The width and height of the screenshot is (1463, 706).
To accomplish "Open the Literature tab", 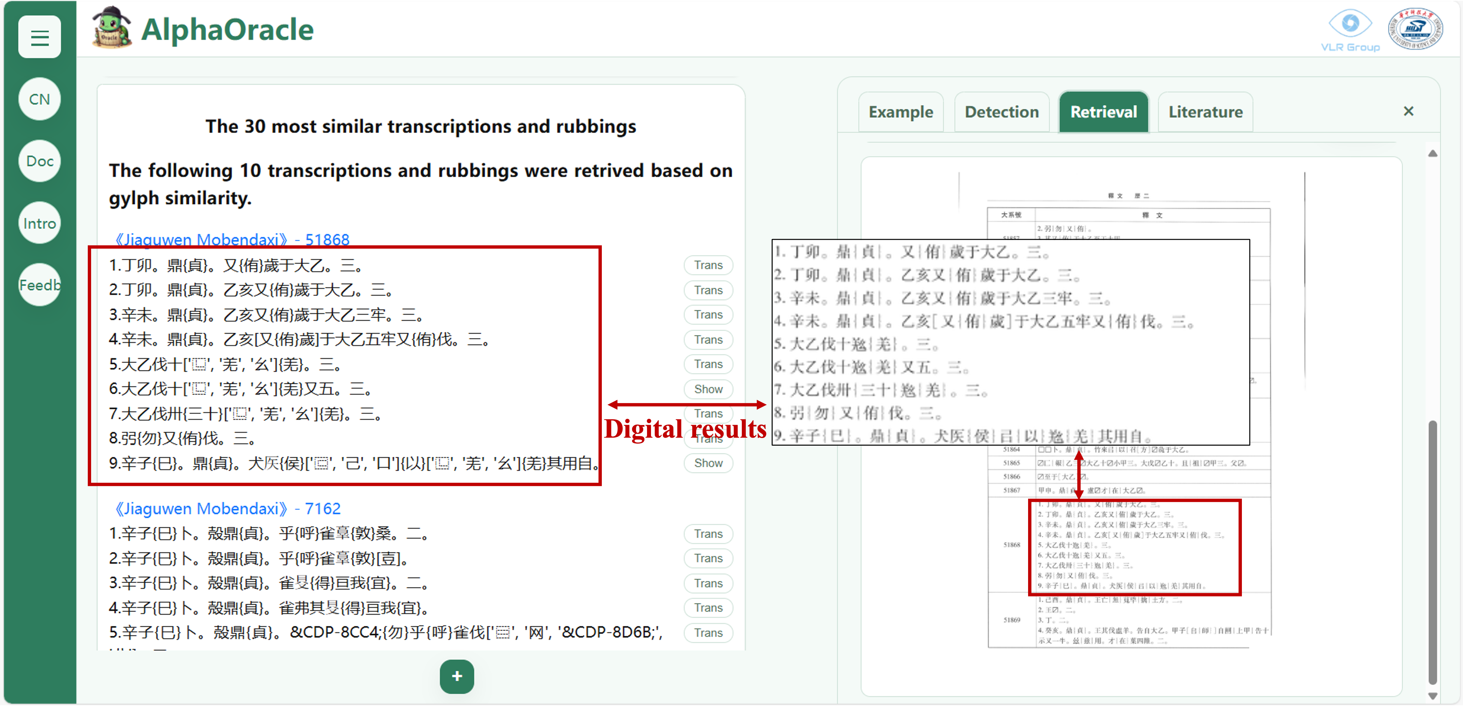I will tap(1205, 112).
